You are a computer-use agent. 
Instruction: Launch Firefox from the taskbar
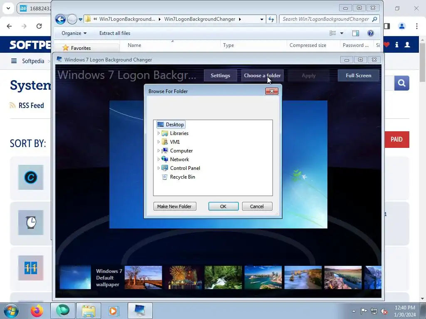[x=37, y=311]
